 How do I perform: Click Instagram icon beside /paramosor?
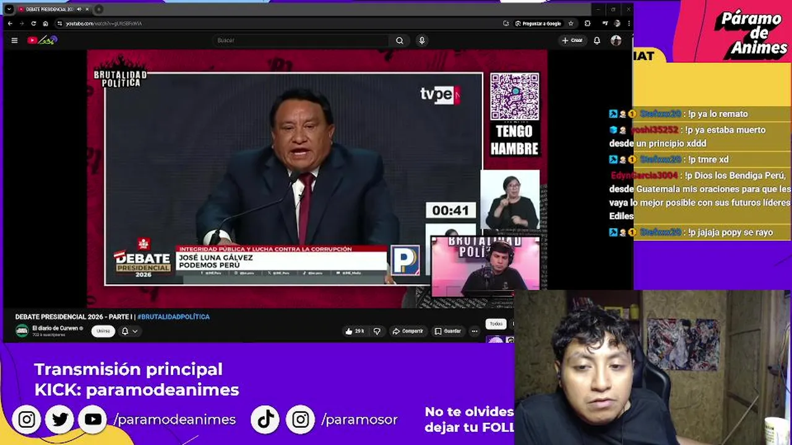point(301,420)
